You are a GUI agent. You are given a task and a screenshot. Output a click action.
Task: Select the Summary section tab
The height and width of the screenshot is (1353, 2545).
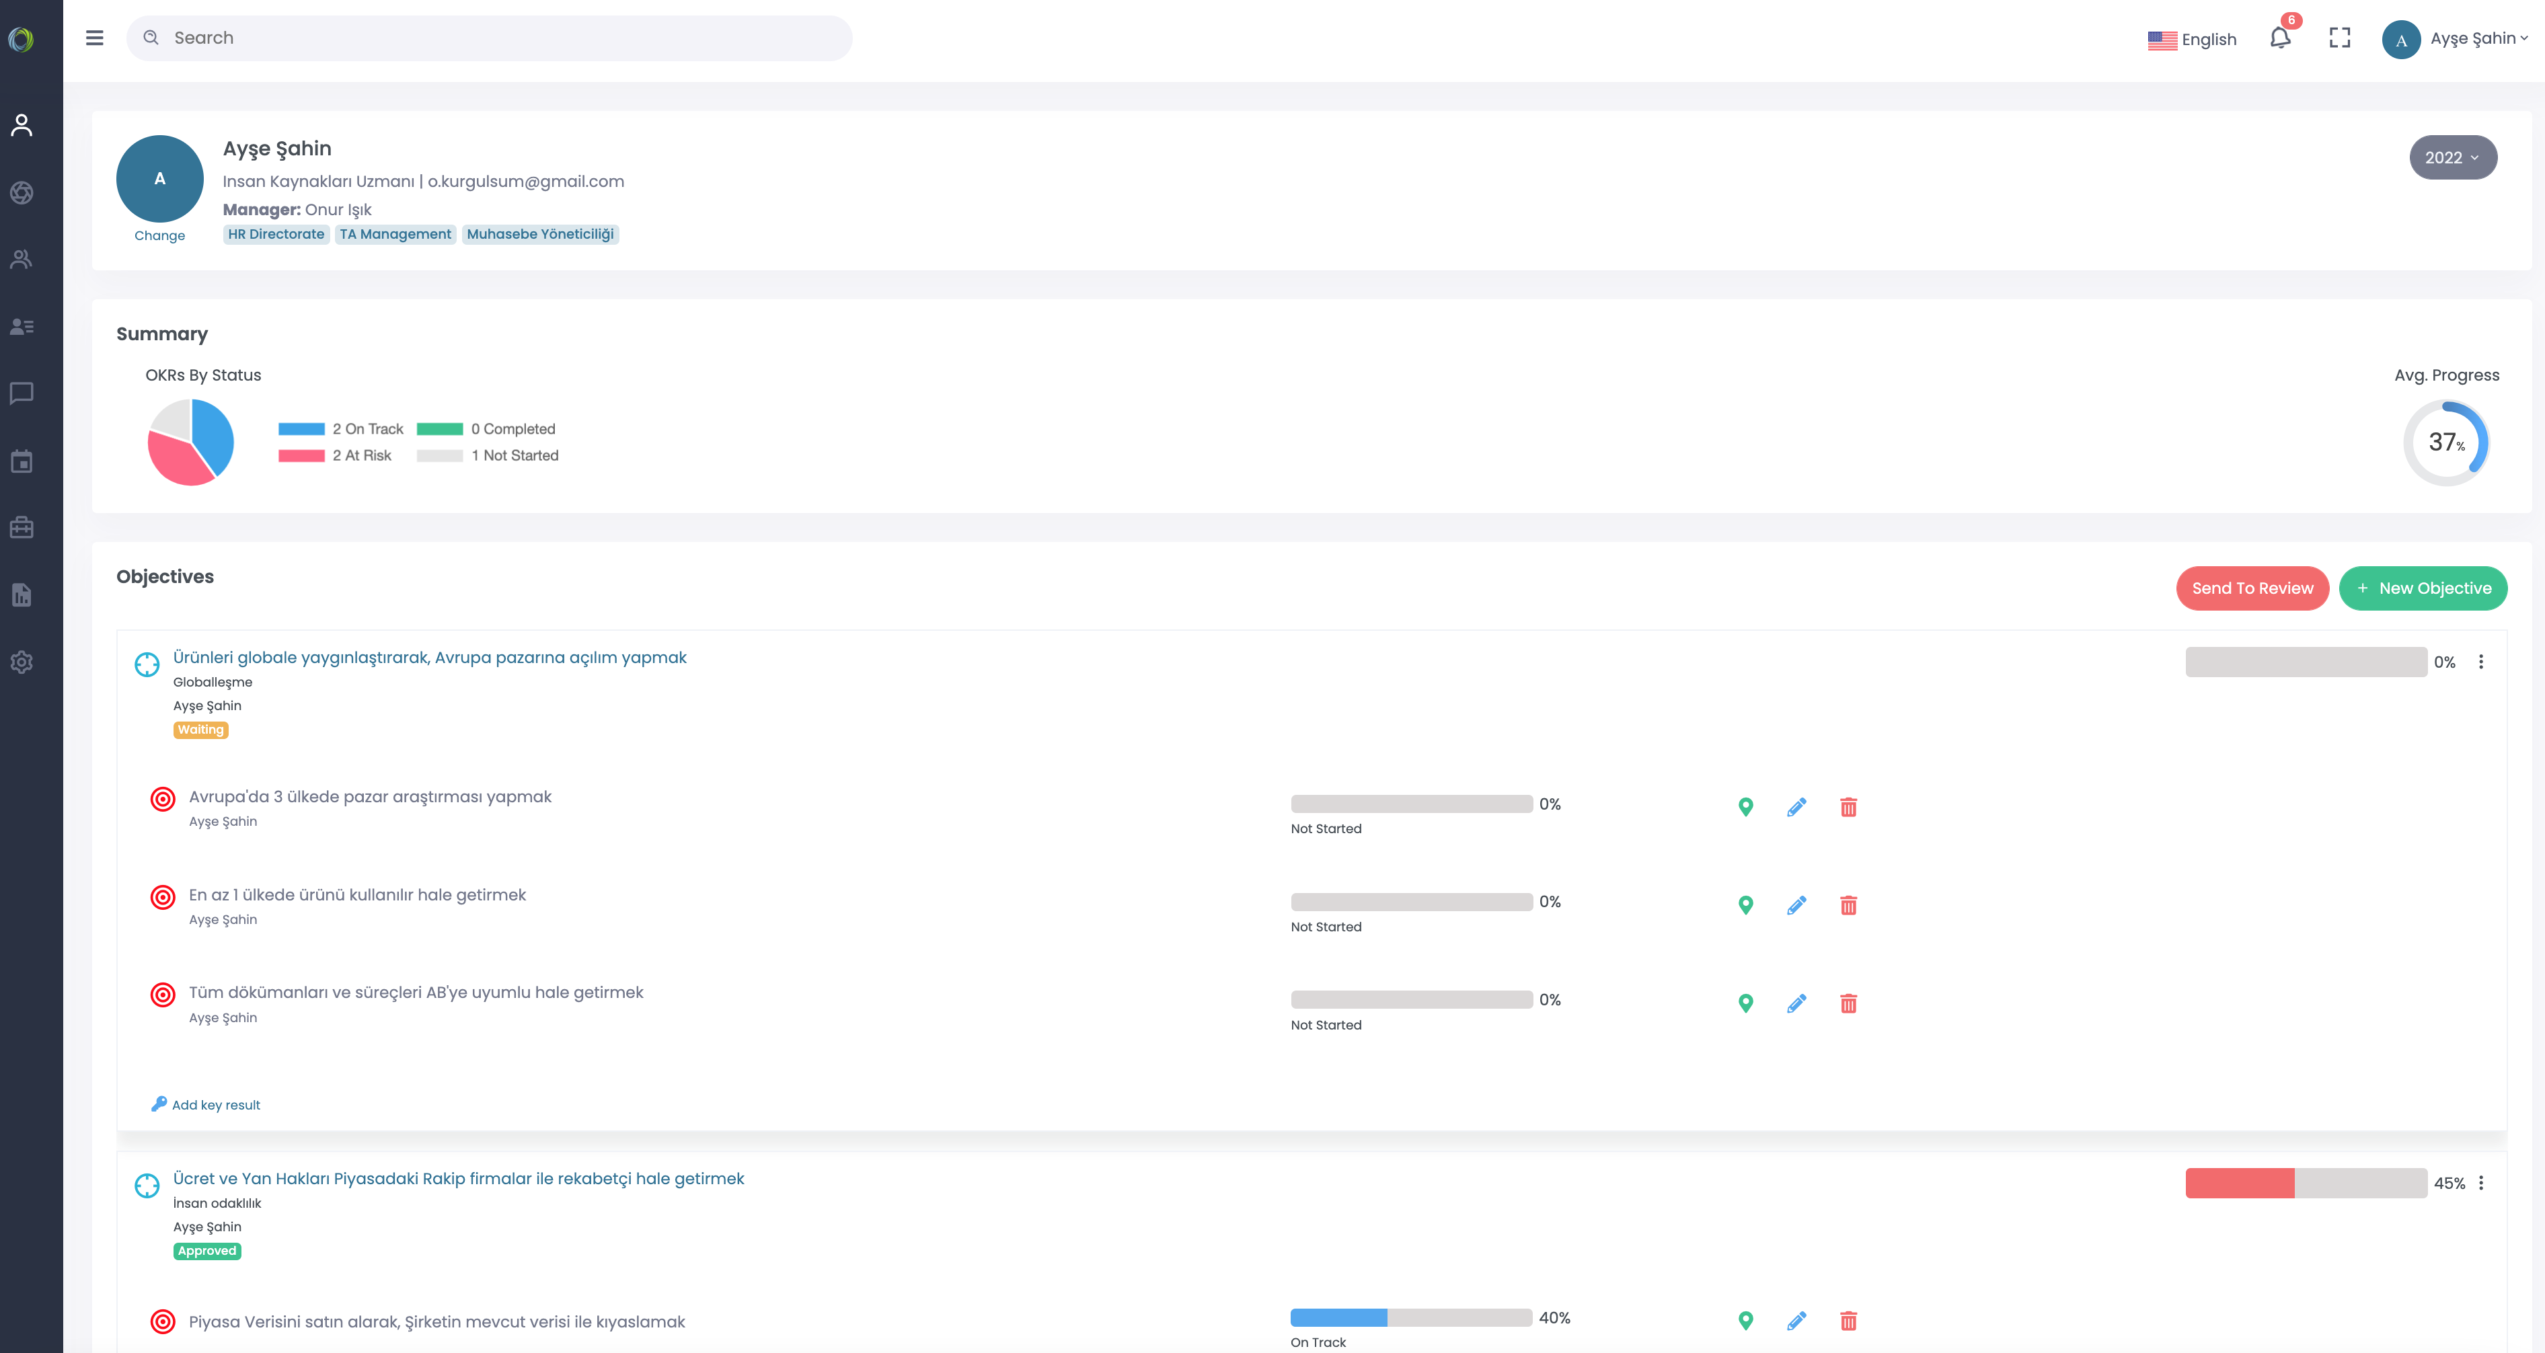(x=161, y=333)
